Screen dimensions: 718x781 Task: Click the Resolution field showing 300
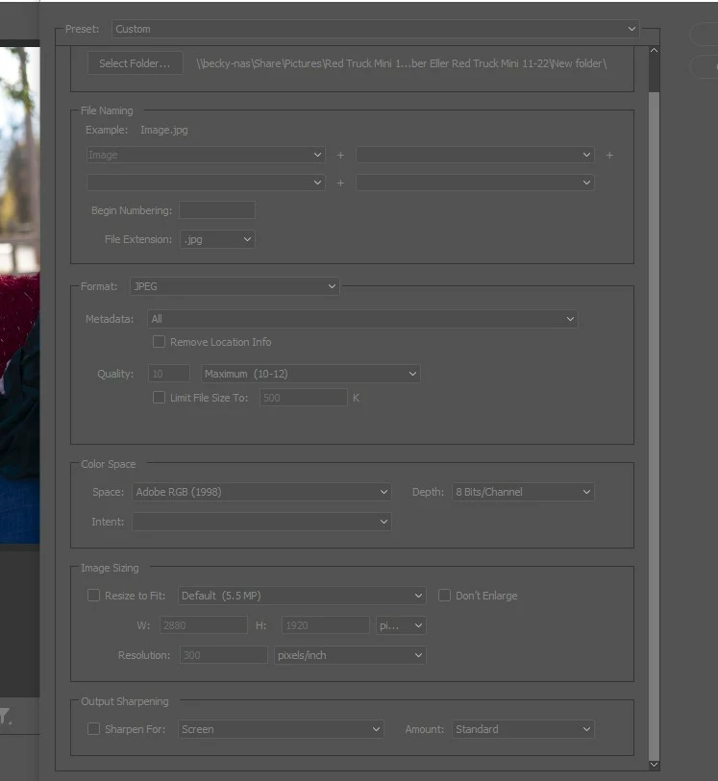point(223,655)
